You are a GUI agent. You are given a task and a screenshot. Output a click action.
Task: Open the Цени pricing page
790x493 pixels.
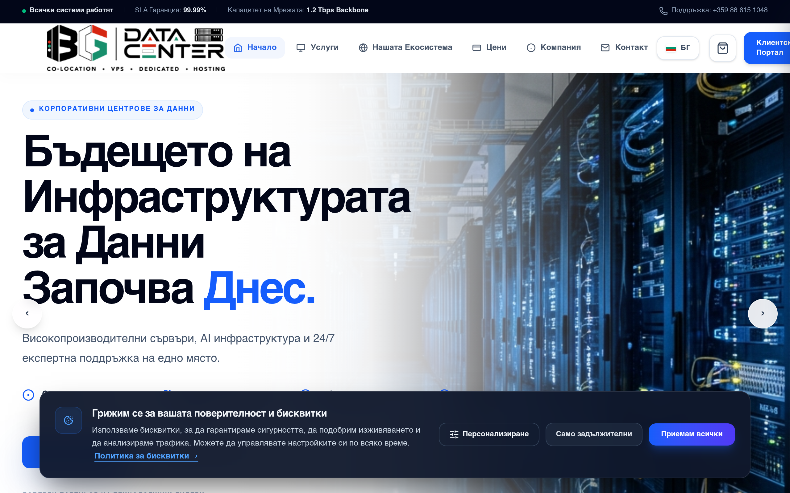[489, 47]
